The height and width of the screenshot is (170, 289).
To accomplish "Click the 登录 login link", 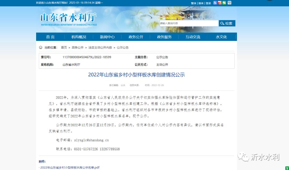I will click(208, 3).
